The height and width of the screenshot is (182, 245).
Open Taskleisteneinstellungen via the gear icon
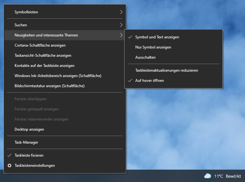[x=10, y=166]
